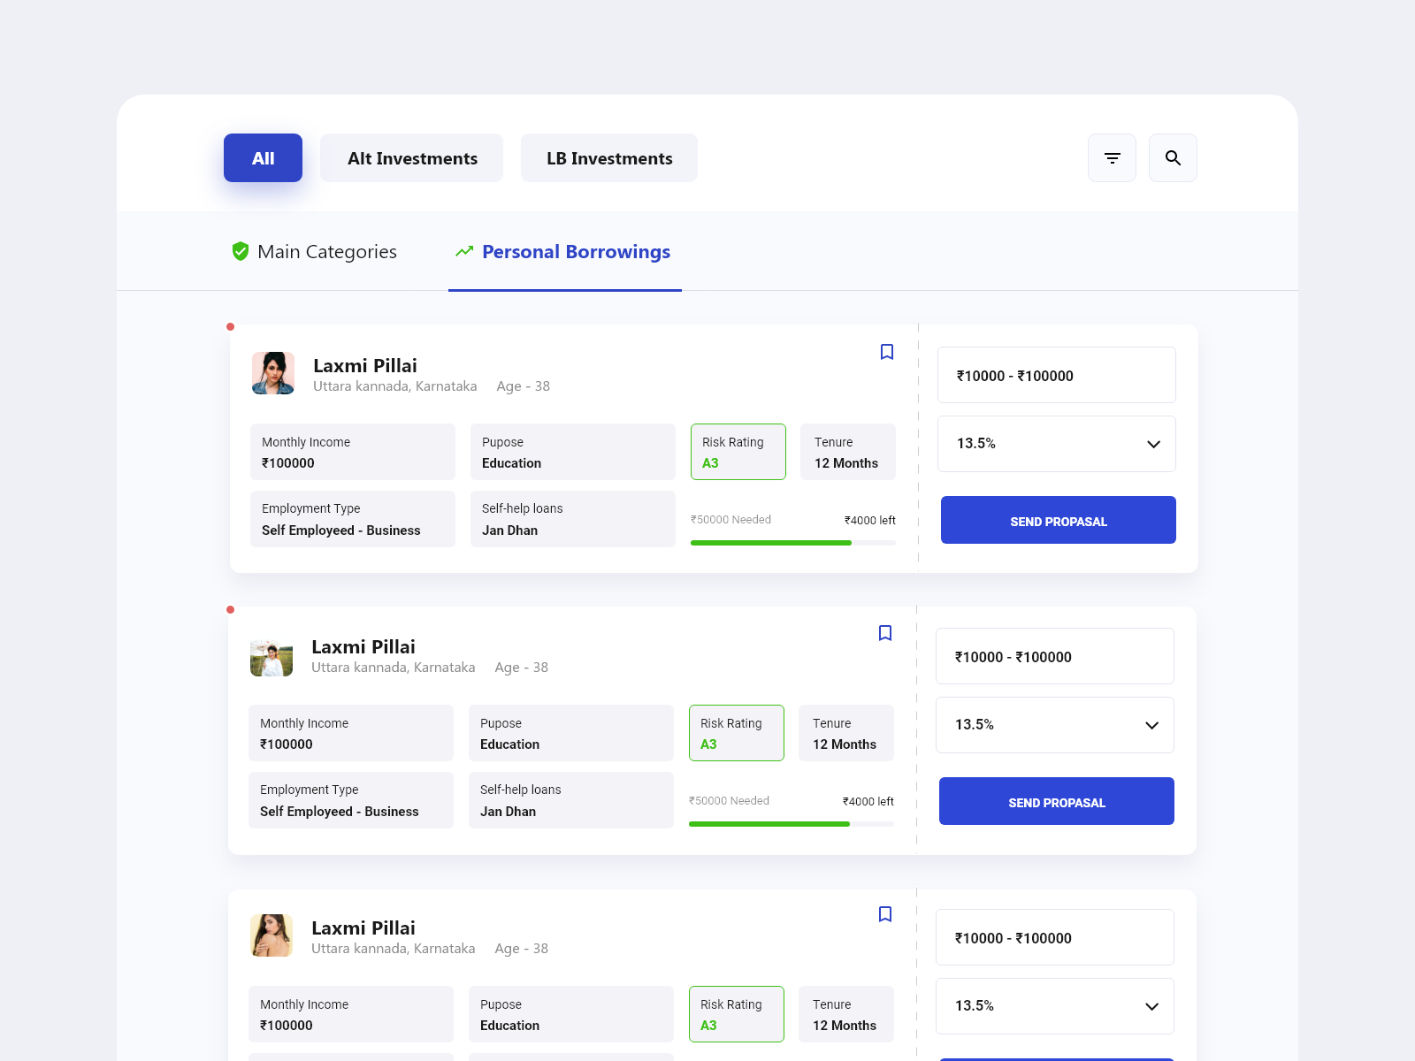Click the Employment Type tile in first card

[x=353, y=519]
